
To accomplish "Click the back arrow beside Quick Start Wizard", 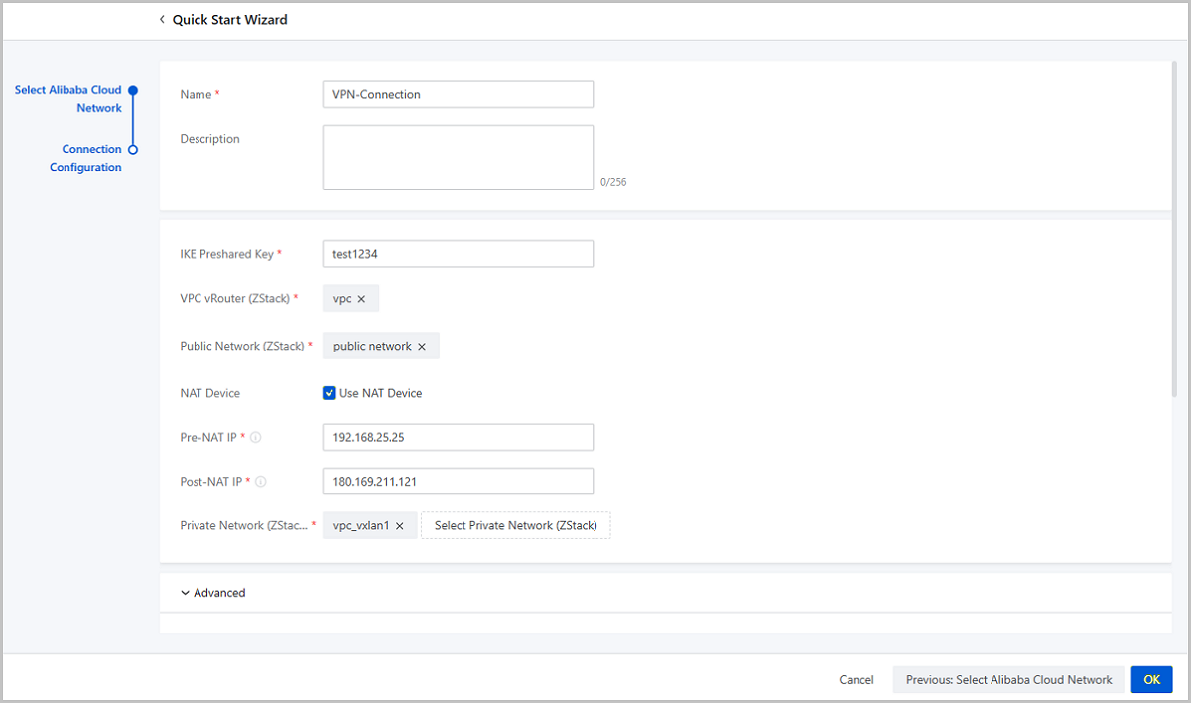I will (x=162, y=20).
